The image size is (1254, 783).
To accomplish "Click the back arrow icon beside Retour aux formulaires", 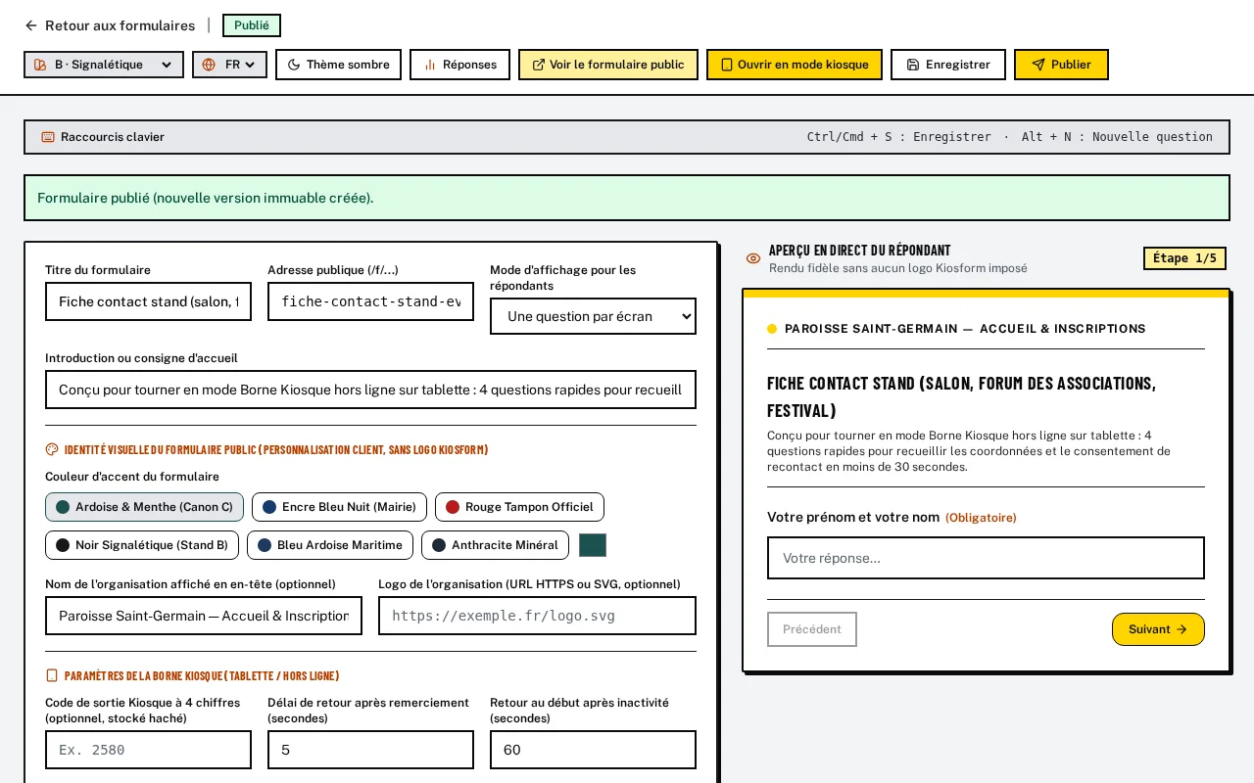I will [31, 25].
